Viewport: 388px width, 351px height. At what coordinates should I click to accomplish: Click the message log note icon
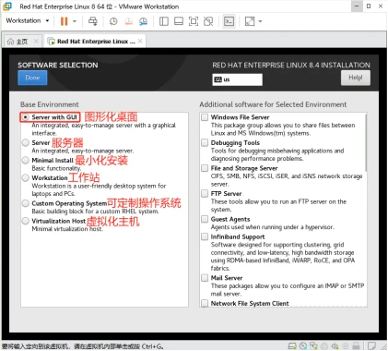click(371, 346)
